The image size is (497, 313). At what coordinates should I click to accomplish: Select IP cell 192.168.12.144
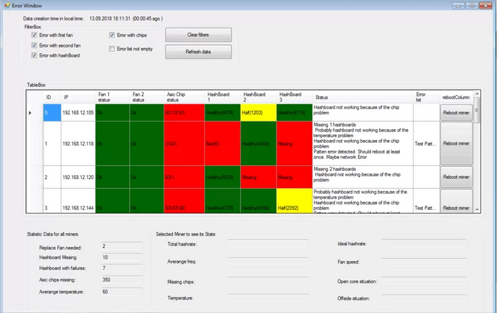[78, 201]
